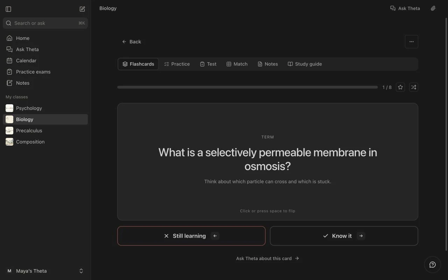Select the Composition class

coord(45,142)
